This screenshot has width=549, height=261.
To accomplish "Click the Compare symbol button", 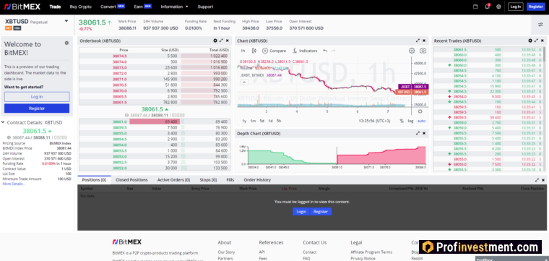I will coord(274,51).
